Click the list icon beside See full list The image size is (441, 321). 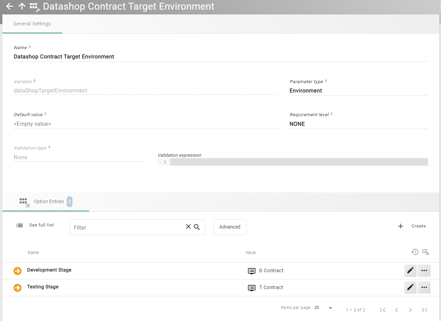[x=20, y=225]
